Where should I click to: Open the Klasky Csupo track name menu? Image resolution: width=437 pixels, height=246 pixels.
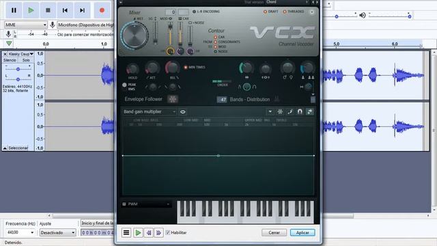coord(20,54)
